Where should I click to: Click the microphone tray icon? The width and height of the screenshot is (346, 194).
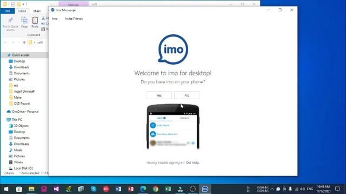tap(290, 189)
